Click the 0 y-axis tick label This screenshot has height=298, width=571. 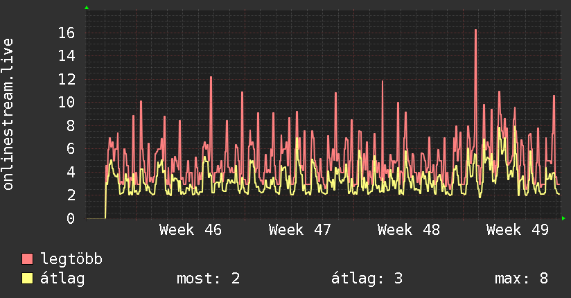tap(71, 218)
